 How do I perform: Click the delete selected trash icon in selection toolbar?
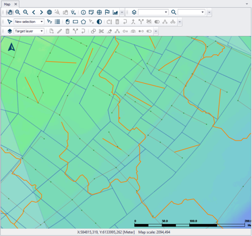pos(117,22)
